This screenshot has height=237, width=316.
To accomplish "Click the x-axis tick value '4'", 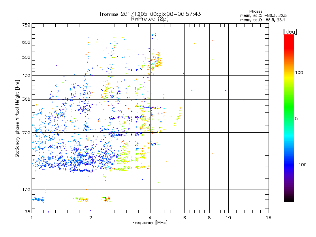I will [150, 218].
